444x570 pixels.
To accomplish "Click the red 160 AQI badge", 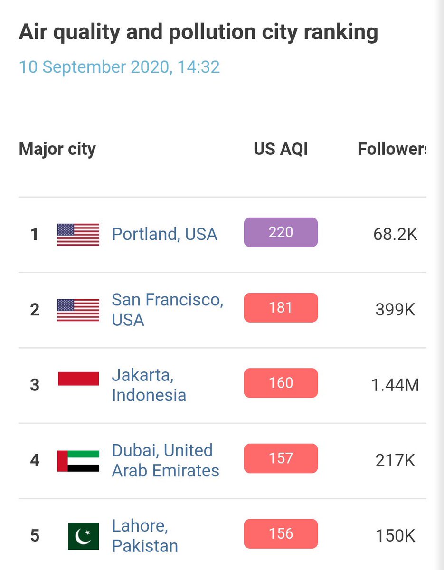I will pos(281,383).
